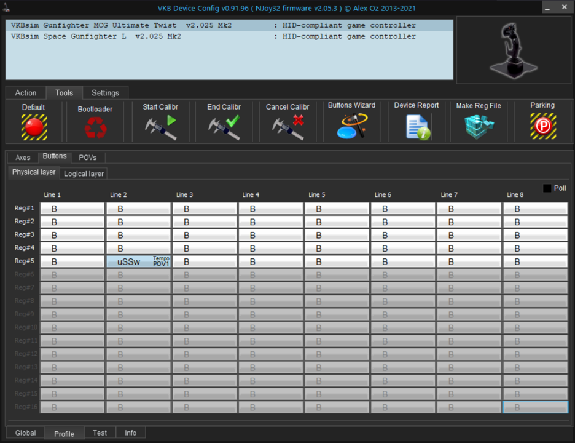Switch to the Axes tab
Image resolution: width=575 pixels, height=443 pixels.
pos(23,158)
